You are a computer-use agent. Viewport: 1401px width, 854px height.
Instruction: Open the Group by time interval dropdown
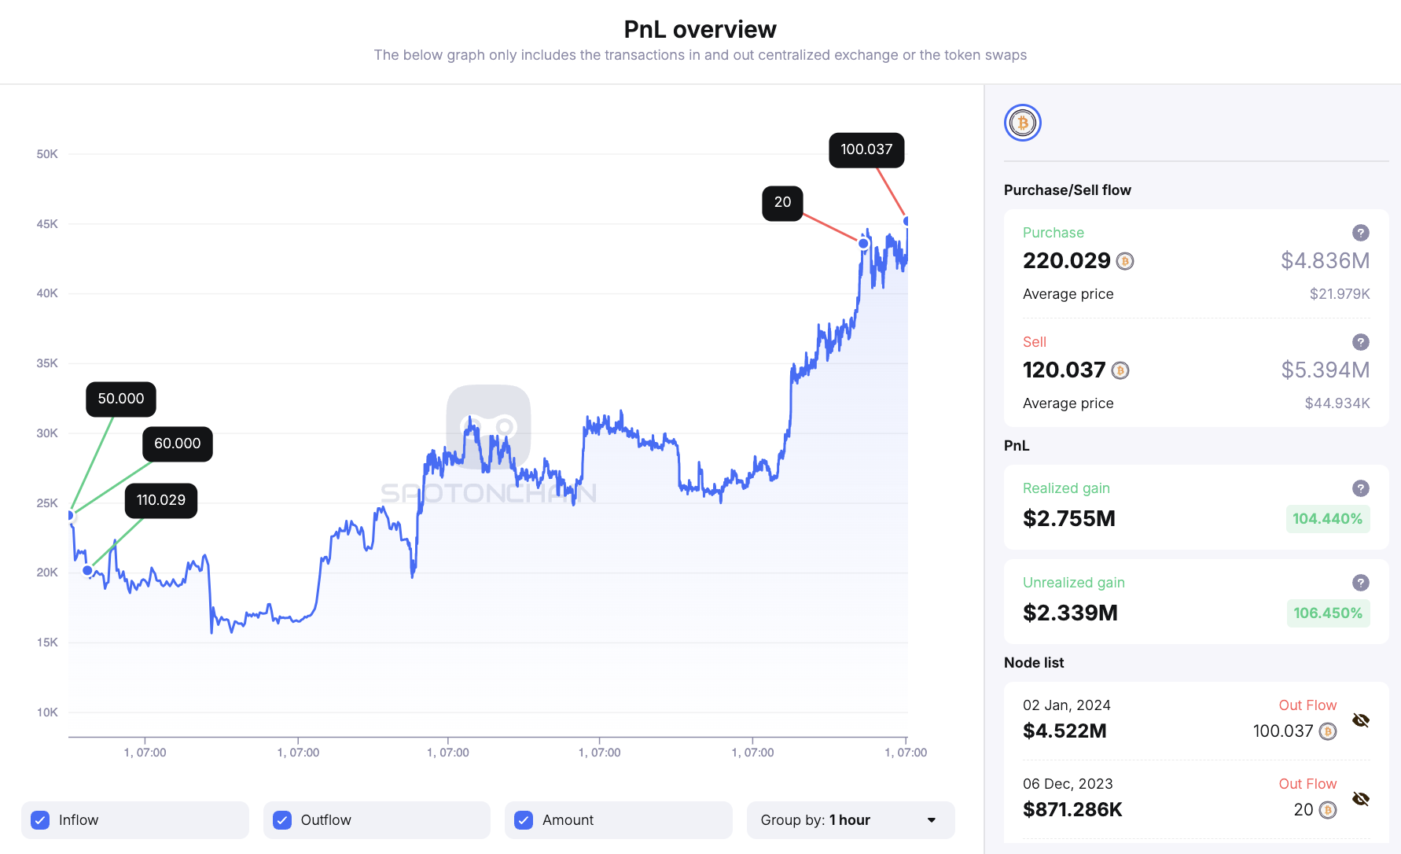click(851, 820)
